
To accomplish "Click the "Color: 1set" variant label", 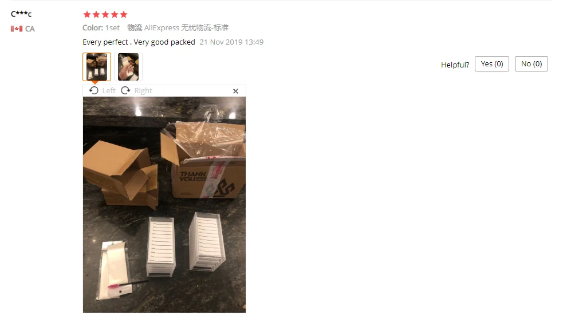I will point(101,27).
